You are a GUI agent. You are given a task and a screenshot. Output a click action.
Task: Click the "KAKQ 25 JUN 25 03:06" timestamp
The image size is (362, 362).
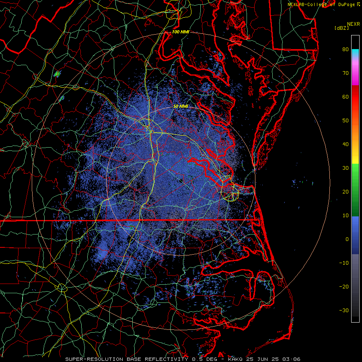point(264,359)
